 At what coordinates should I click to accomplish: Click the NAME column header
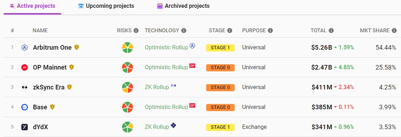pos(40,31)
